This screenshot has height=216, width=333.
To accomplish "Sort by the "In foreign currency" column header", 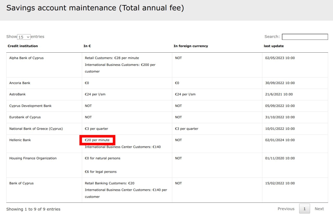I will [191, 46].
